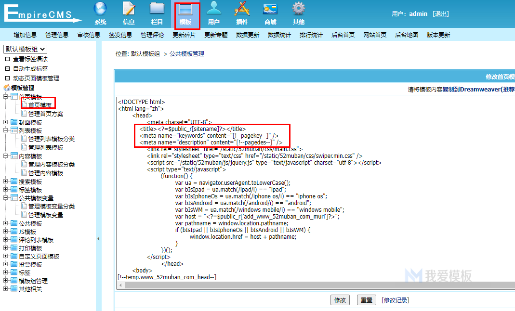Click the code editor's scroll-left arrow
This screenshot has height=311, width=515.
120,285
